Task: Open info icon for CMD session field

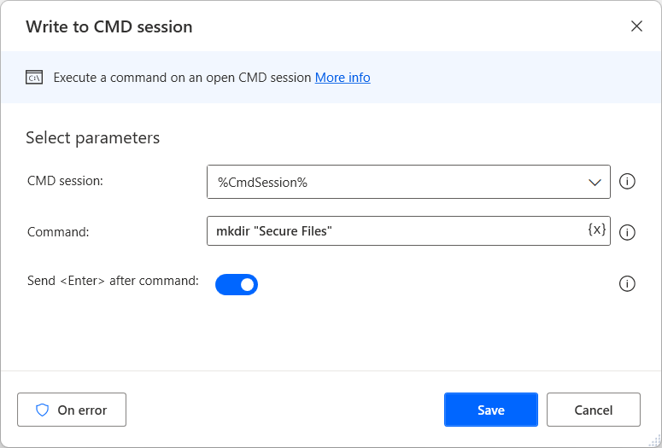Action: tap(627, 182)
